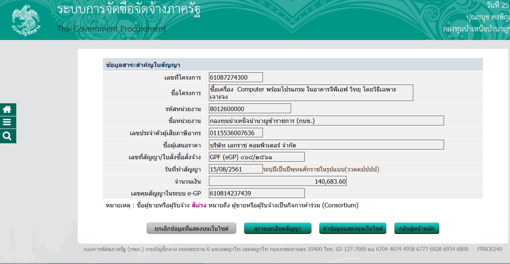Select the ชื่อโครงการ text box

click(x=311, y=93)
